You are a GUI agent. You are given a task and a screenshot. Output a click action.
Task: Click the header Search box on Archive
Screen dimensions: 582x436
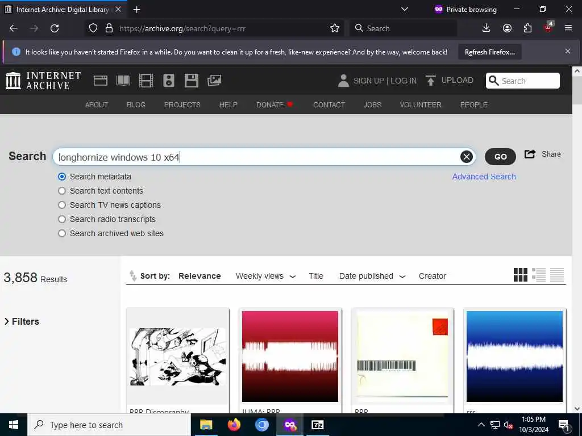click(x=523, y=81)
